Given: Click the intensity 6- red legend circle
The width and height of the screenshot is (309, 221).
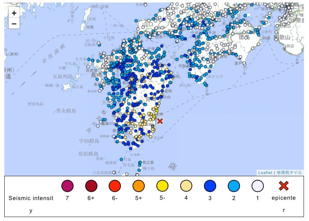Looking at the screenshot, I should [115, 186].
